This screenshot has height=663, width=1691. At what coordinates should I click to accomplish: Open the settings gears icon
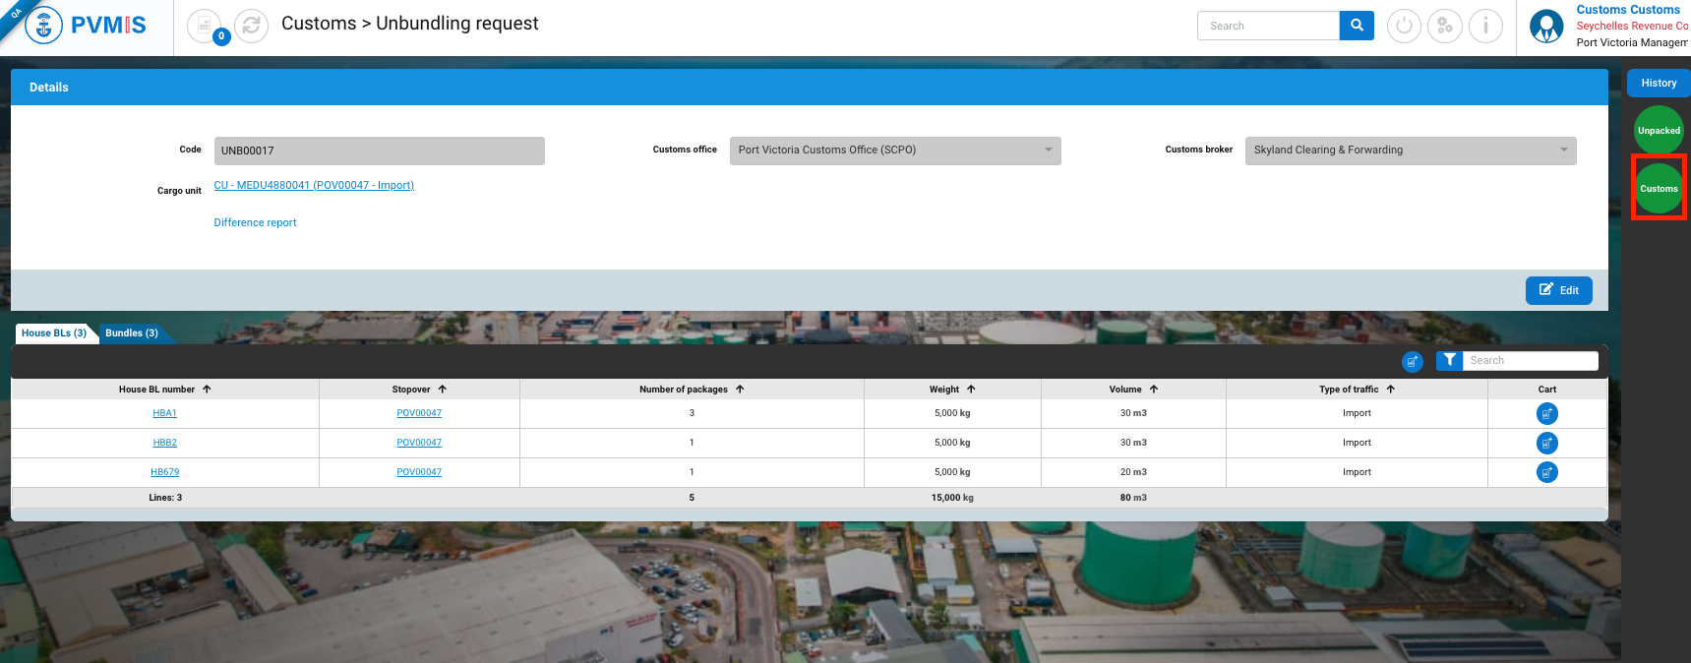pos(1444,26)
